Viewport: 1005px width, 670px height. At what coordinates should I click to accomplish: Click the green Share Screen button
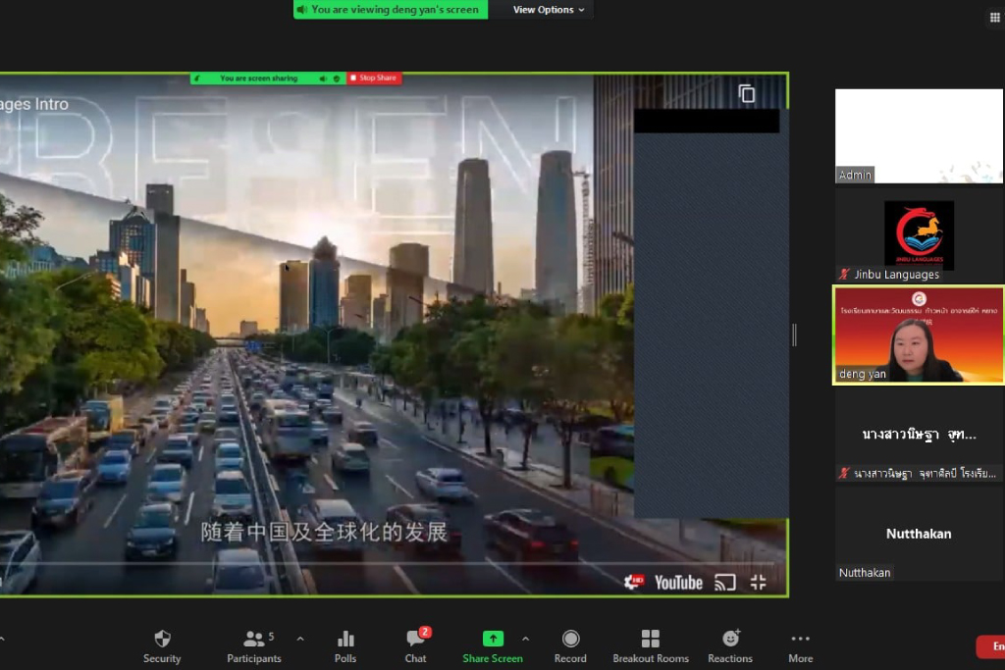pyautogui.click(x=493, y=646)
